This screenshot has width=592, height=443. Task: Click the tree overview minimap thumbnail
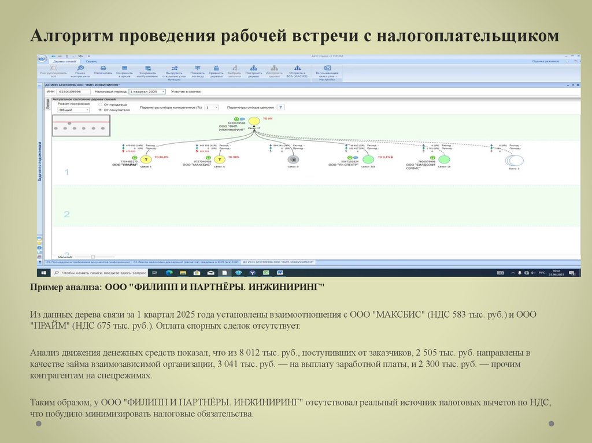81,126
